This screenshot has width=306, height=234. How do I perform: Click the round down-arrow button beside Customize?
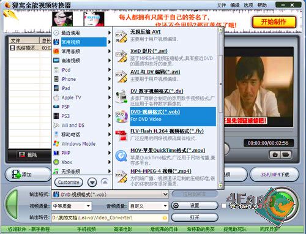point(92,183)
